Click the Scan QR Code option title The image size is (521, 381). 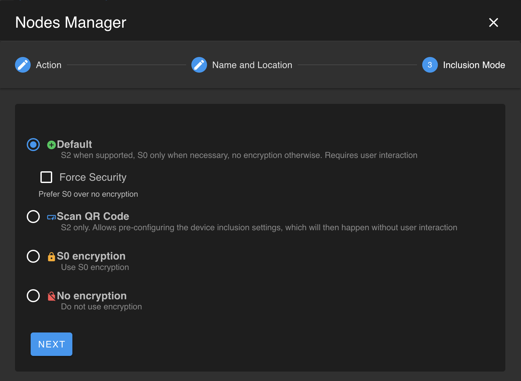pos(93,216)
